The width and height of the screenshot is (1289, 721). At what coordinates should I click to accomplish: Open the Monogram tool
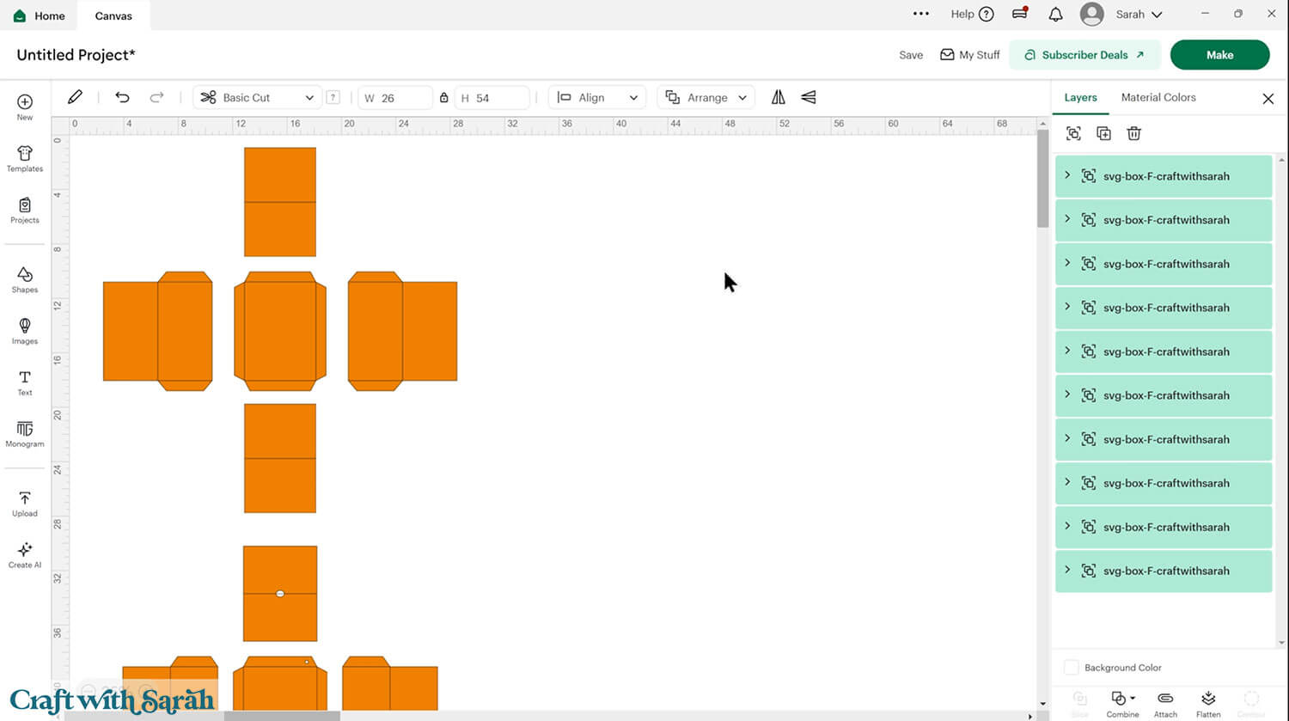pos(25,434)
